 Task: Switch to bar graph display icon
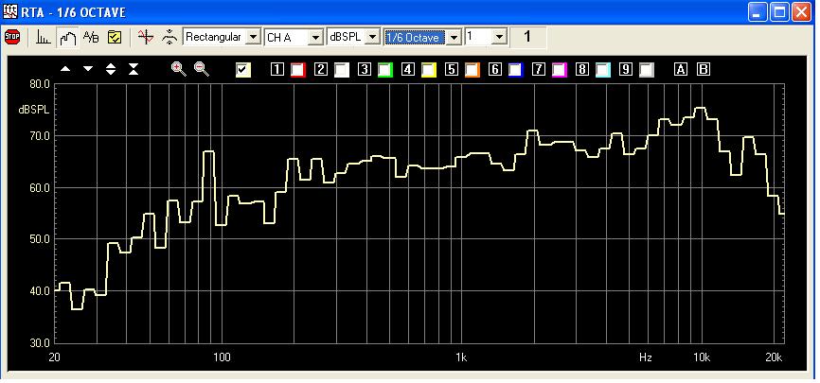tap(44, 37)
